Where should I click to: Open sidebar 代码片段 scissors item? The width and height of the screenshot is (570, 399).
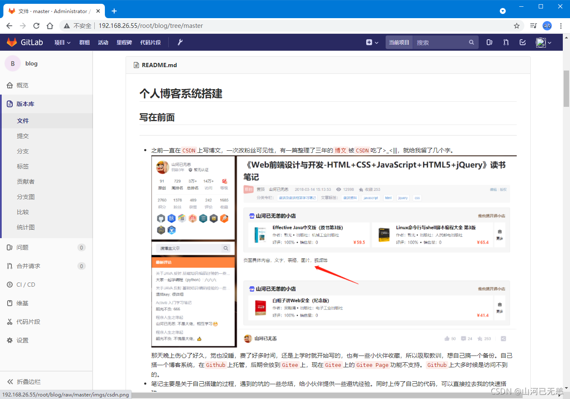46,322
